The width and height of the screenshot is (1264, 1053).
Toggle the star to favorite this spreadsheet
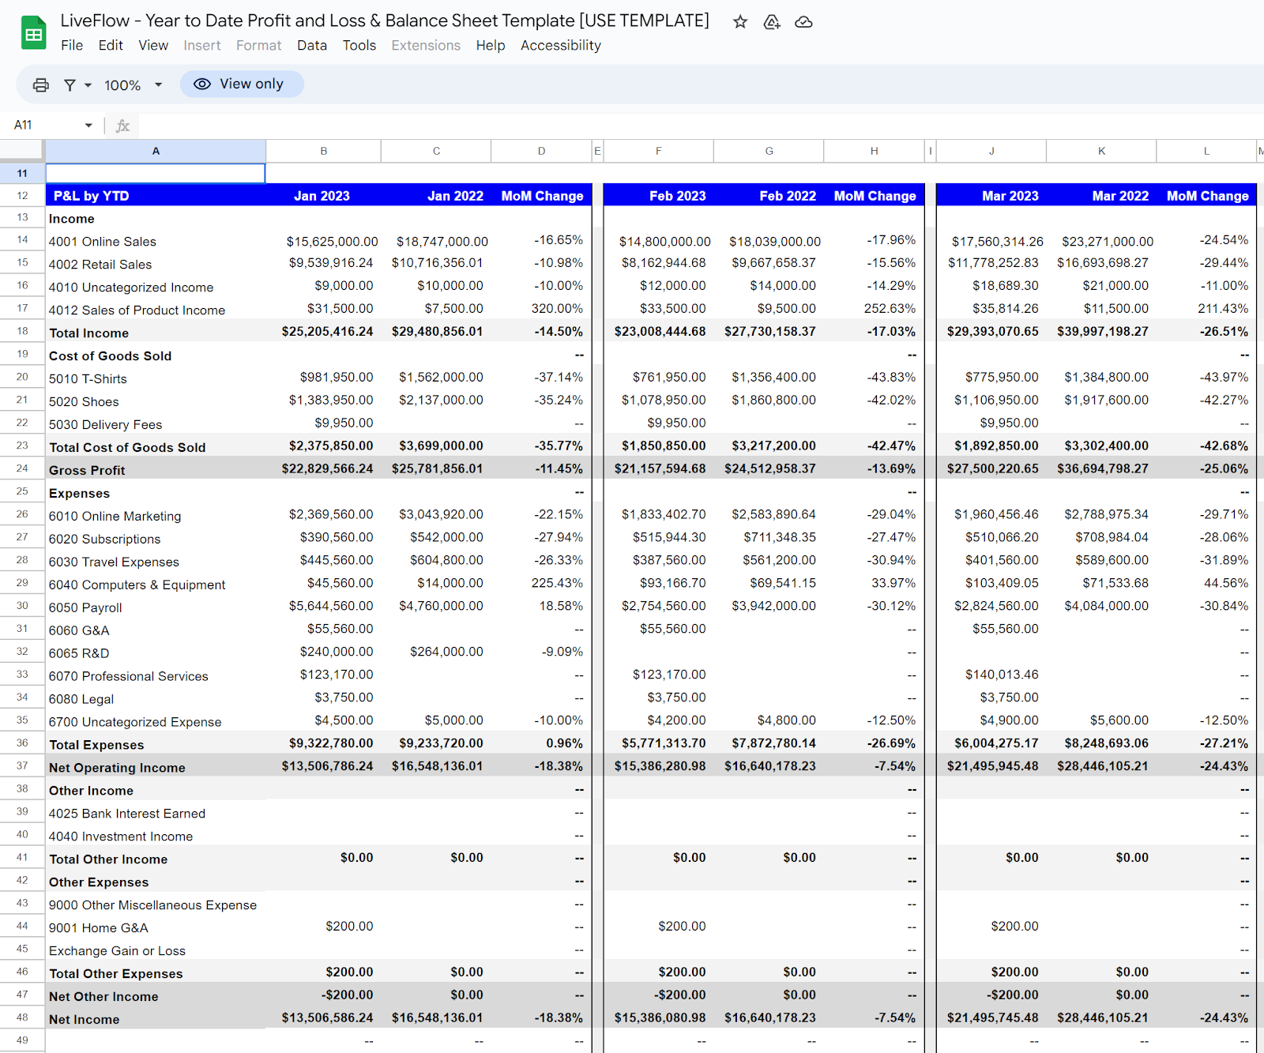pos(739,22)
